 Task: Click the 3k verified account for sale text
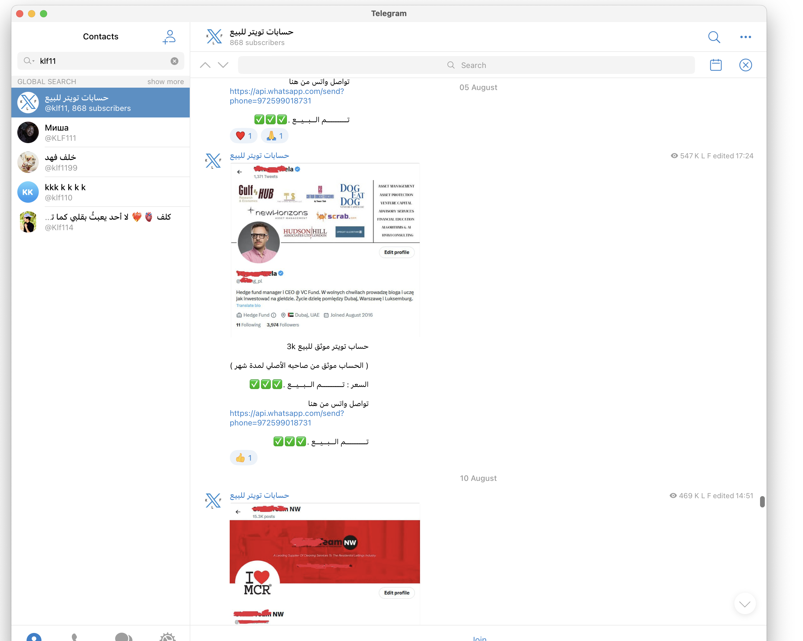tap(328, 346)
